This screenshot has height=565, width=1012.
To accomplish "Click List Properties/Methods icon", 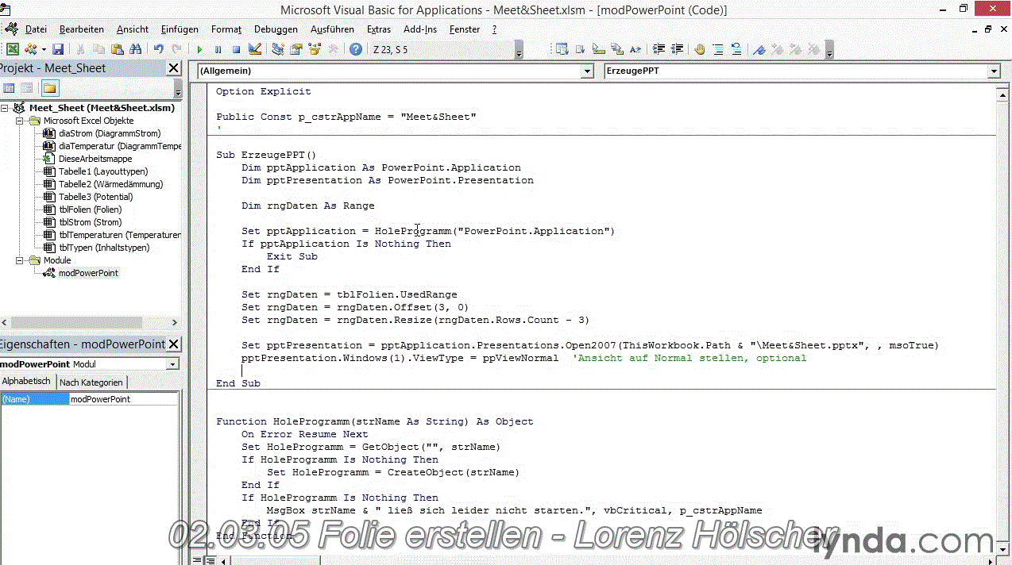I will point(562,49).
